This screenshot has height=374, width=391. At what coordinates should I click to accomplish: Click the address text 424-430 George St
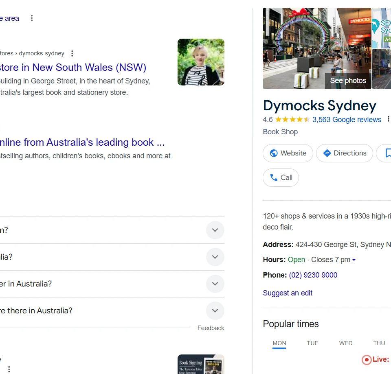pyautogui.click(x=343, y=245)
